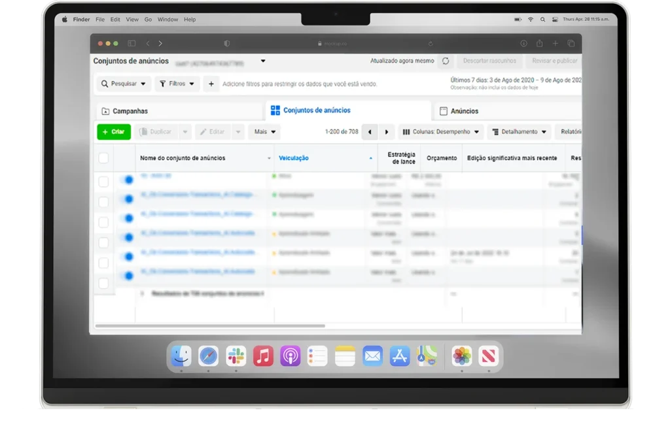Viewport: 670px width, 428px height.
Task: Click the Safari sidebar toggle icon
Action: pos(132,43)
